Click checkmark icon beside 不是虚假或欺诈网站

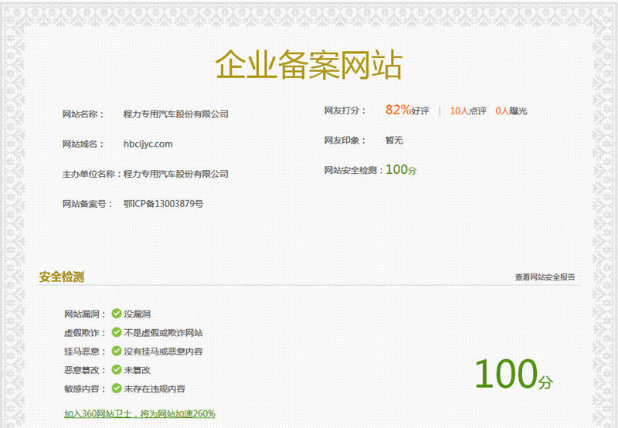117,332
